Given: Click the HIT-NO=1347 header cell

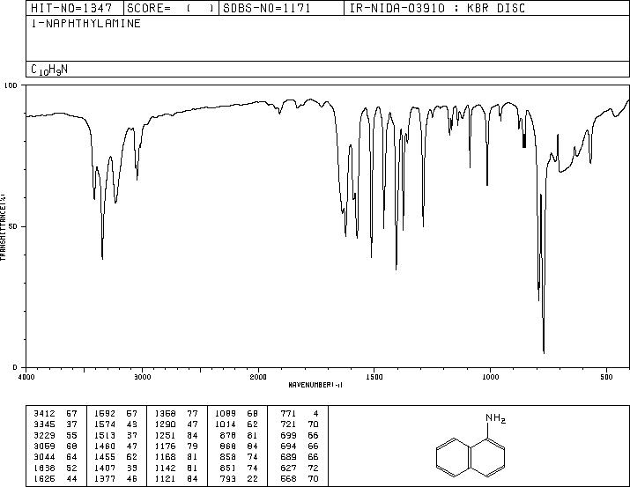Looking at the screenshot, I should (75, 8).
